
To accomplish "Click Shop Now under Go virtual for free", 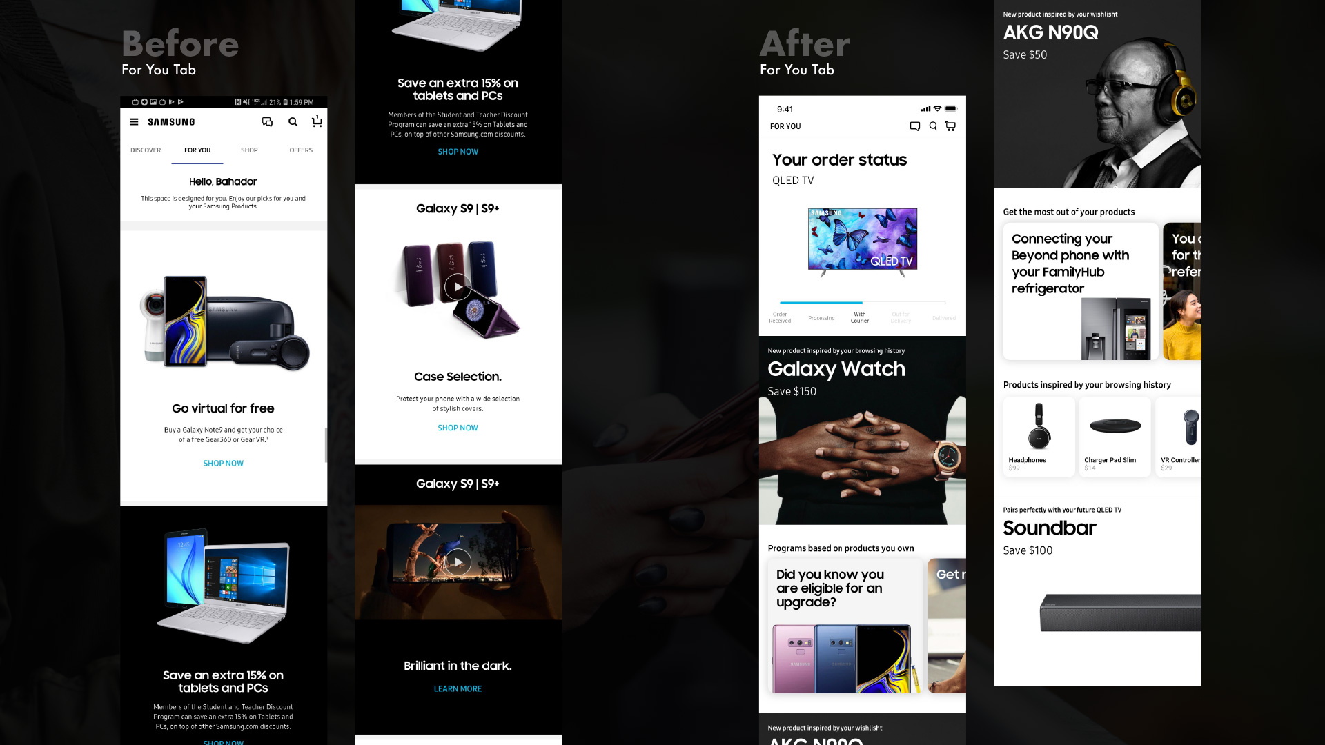I will click(224, 464).
